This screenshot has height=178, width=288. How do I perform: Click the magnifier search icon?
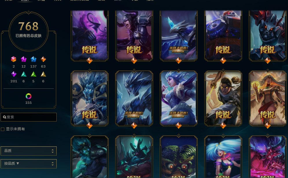tap(4, 117)
